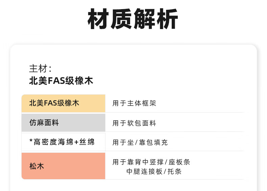This screenshot has width=267, height=191.
Task: Click the bold 北美FAS级橡木 subtitle
Action: pos(61,81)
